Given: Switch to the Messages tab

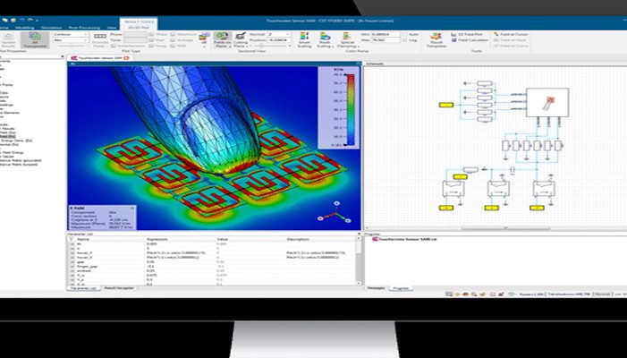Looking at the screenshot, I should [x=377, y=289].
